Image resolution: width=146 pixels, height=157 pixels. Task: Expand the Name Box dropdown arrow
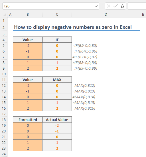96,6
